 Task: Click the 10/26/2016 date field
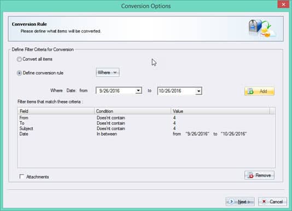tap(180, 91)
